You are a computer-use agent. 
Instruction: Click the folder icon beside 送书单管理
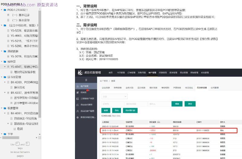(x=5, y=77)
